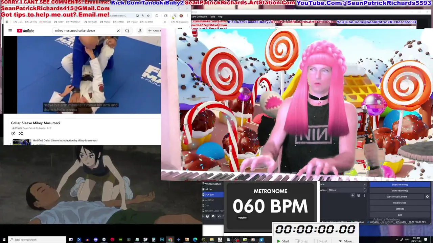Image resolution: width=433 pixels, height=243 pixels.
Task: Start the stopwatch timer
Action: tap(283, 241)
